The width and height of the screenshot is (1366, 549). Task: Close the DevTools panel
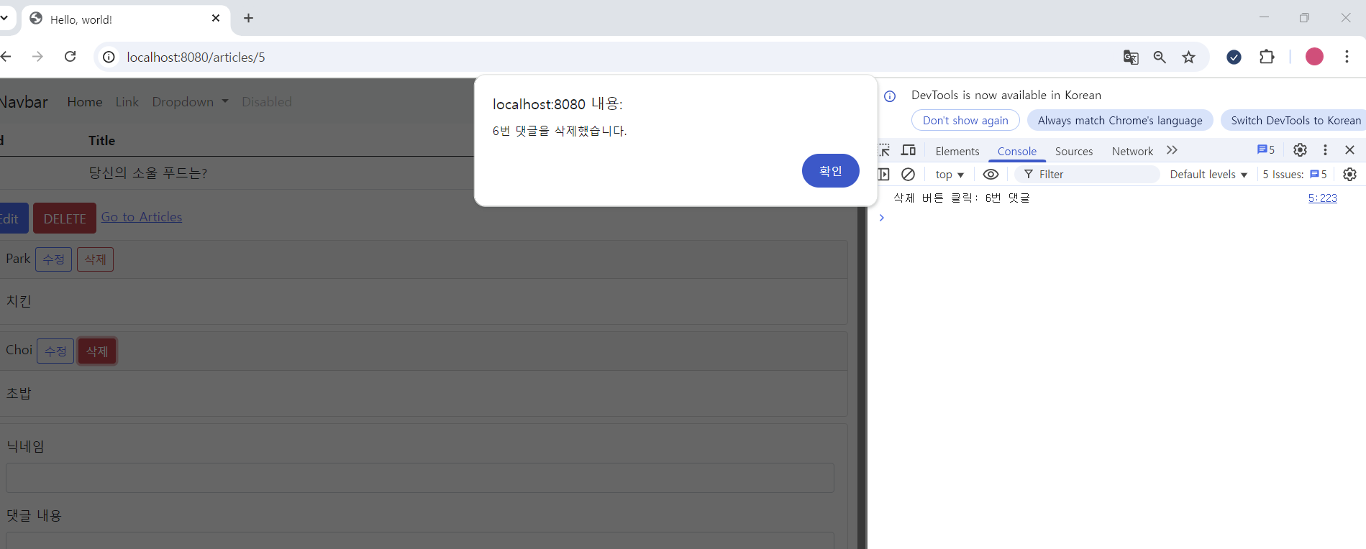pos(1349,150)
